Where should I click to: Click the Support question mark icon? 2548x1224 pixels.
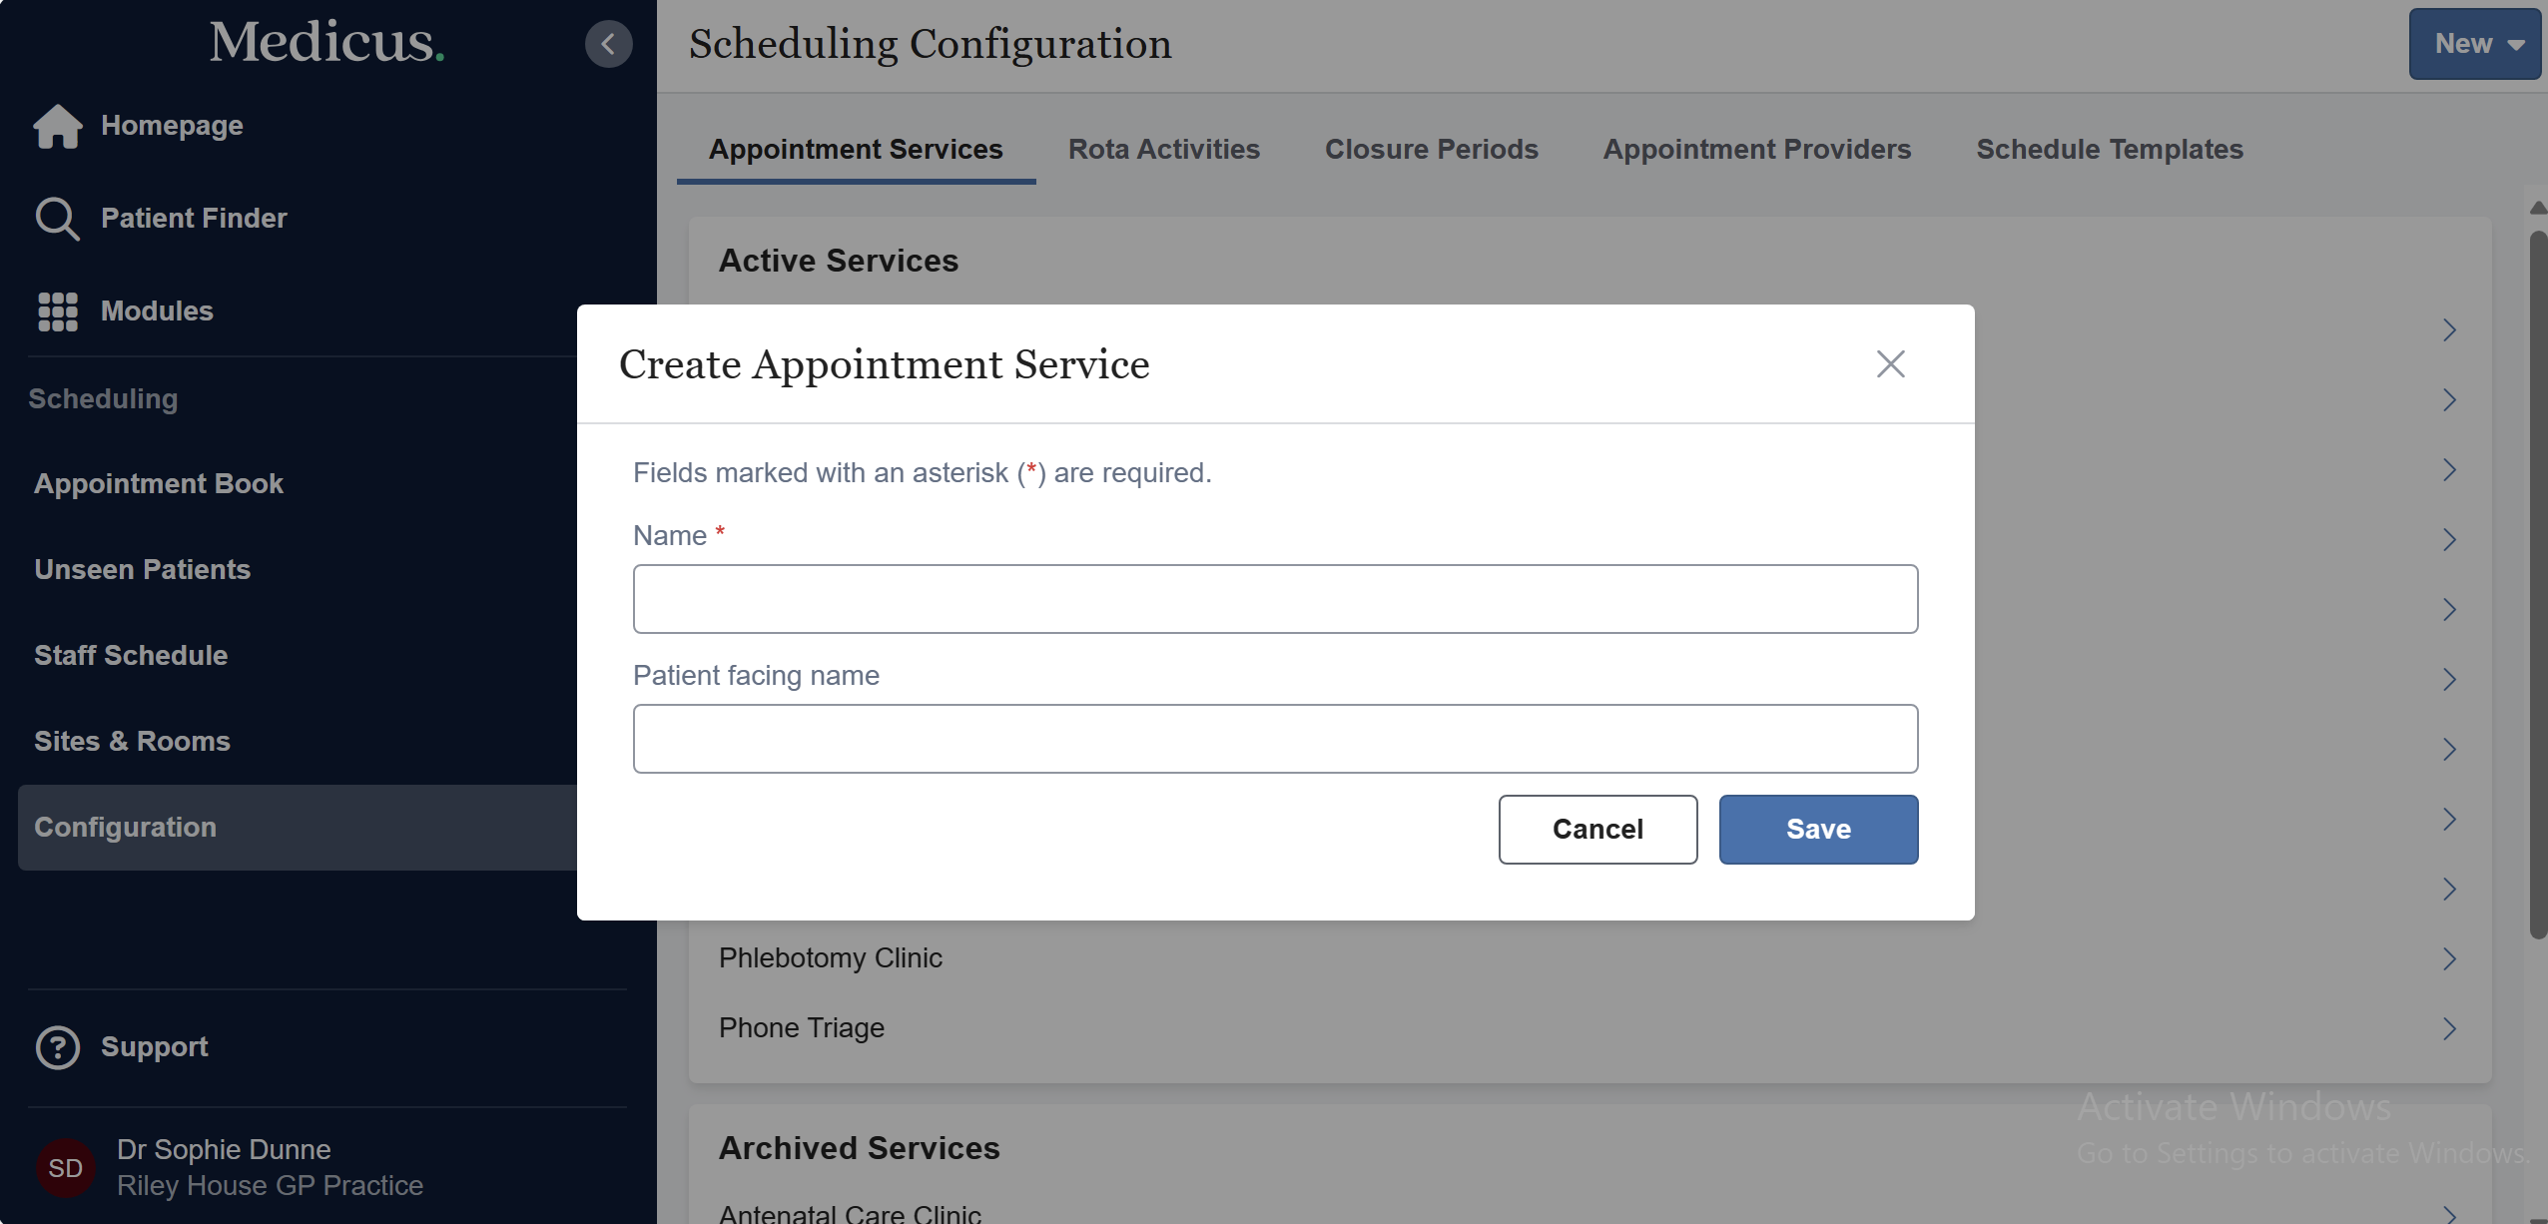57,1047
